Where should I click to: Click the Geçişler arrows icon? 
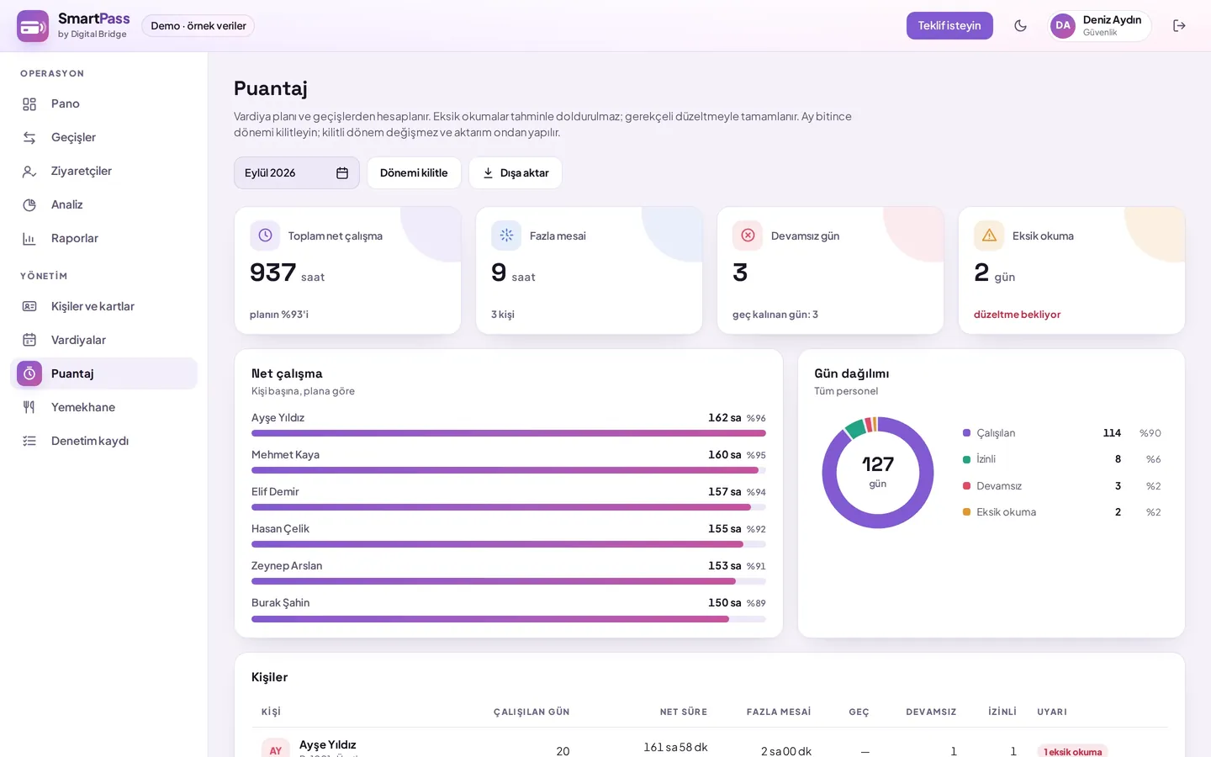[x=29, y=138]
